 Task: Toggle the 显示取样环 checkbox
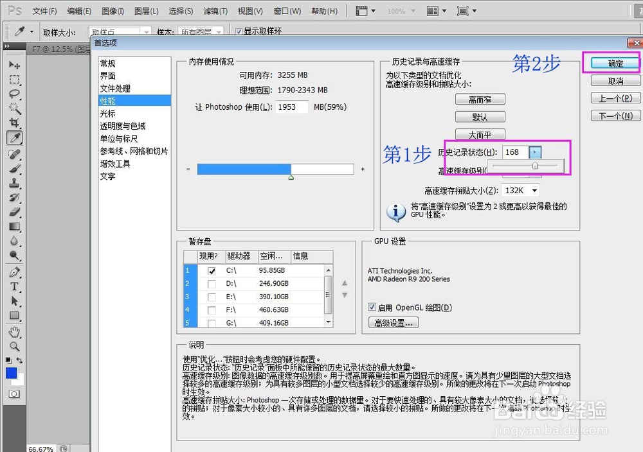[239, 31]
